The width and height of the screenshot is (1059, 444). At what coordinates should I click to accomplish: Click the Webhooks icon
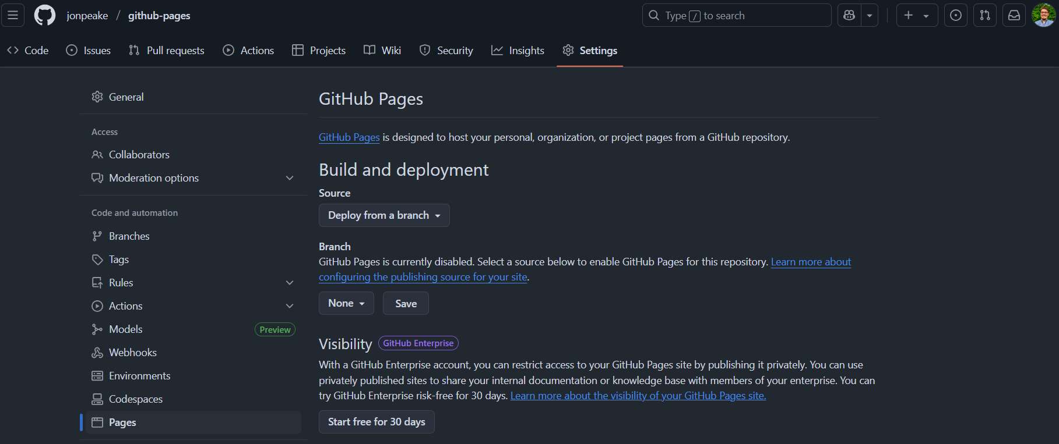point(97,353)
